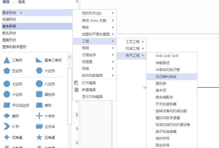Select the 三角形 triangle shape icon
The width and height of the screenshot is (219, 148).
coord(7,60)
